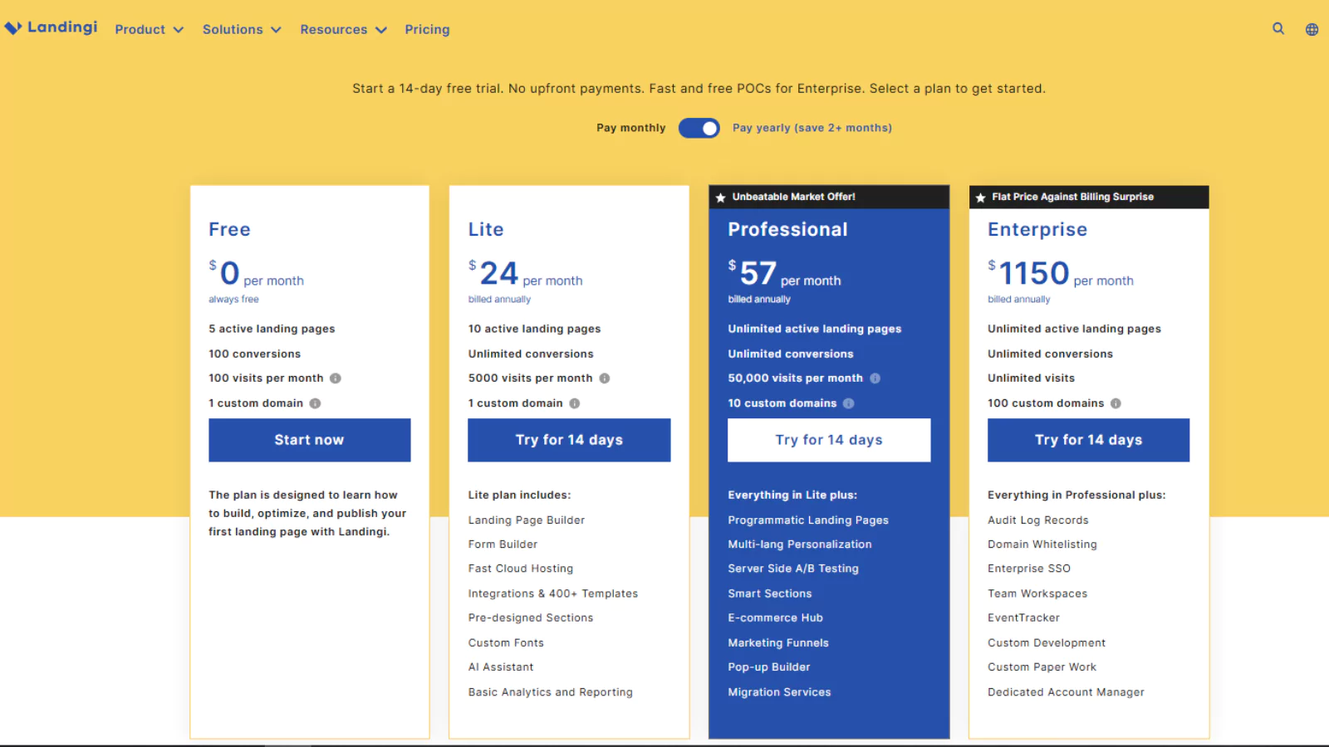Expand the Product menu
This screenshot has width=1329, height=747.
pos(150,29)
